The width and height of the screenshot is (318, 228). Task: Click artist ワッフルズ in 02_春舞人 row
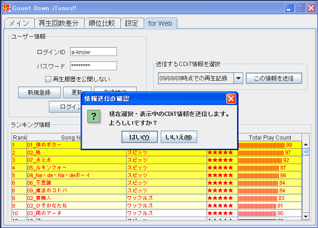click(140, 198)
